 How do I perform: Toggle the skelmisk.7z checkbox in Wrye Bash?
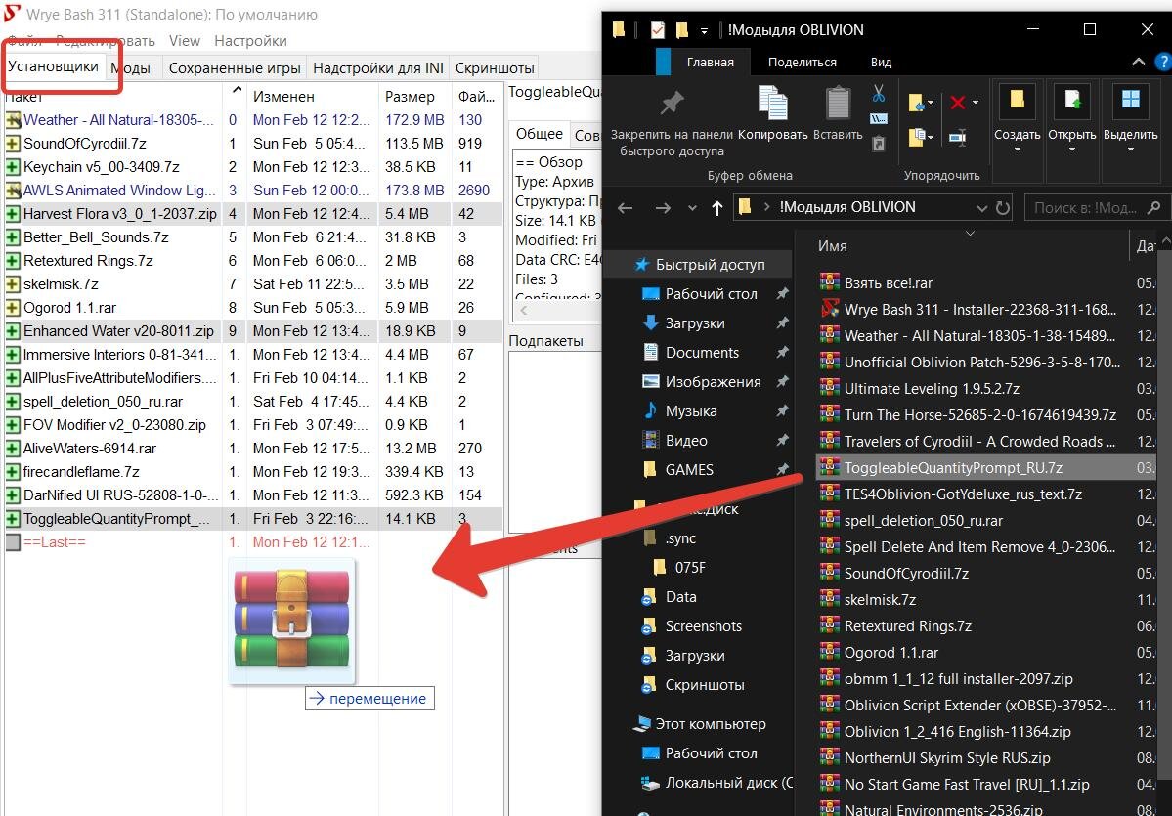click(13, 284)
